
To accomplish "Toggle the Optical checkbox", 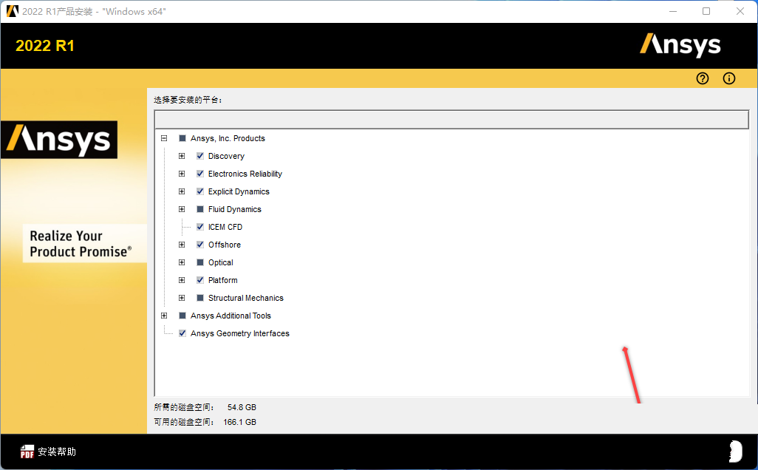I will pyautogui.click(x=200, y=262).
